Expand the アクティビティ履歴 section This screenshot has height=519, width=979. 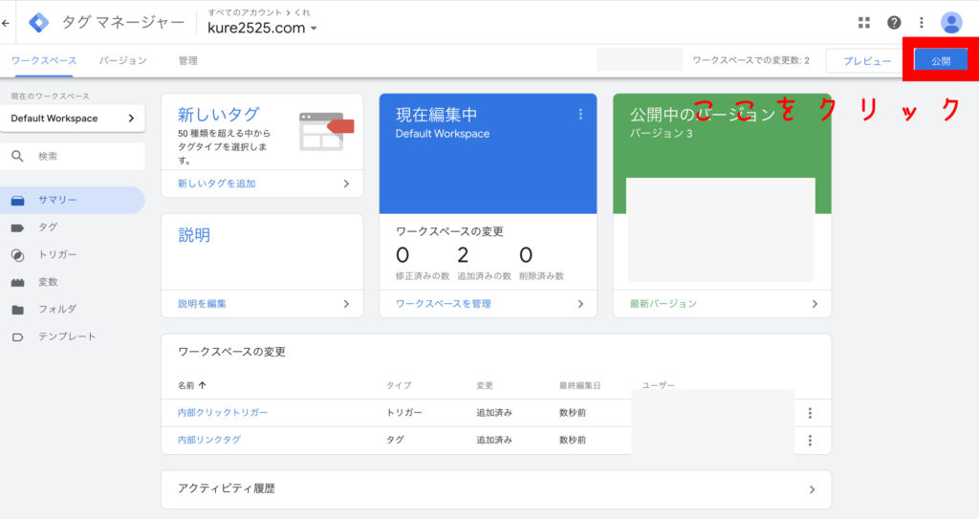pyautogui.click(x=496, y=489)
